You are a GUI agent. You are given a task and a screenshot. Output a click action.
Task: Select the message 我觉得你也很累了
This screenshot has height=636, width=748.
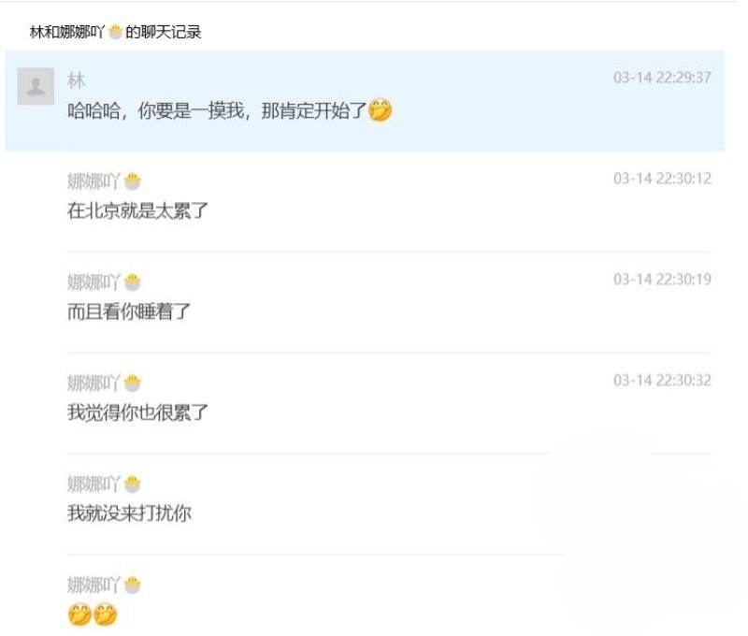tap(137, 412)
